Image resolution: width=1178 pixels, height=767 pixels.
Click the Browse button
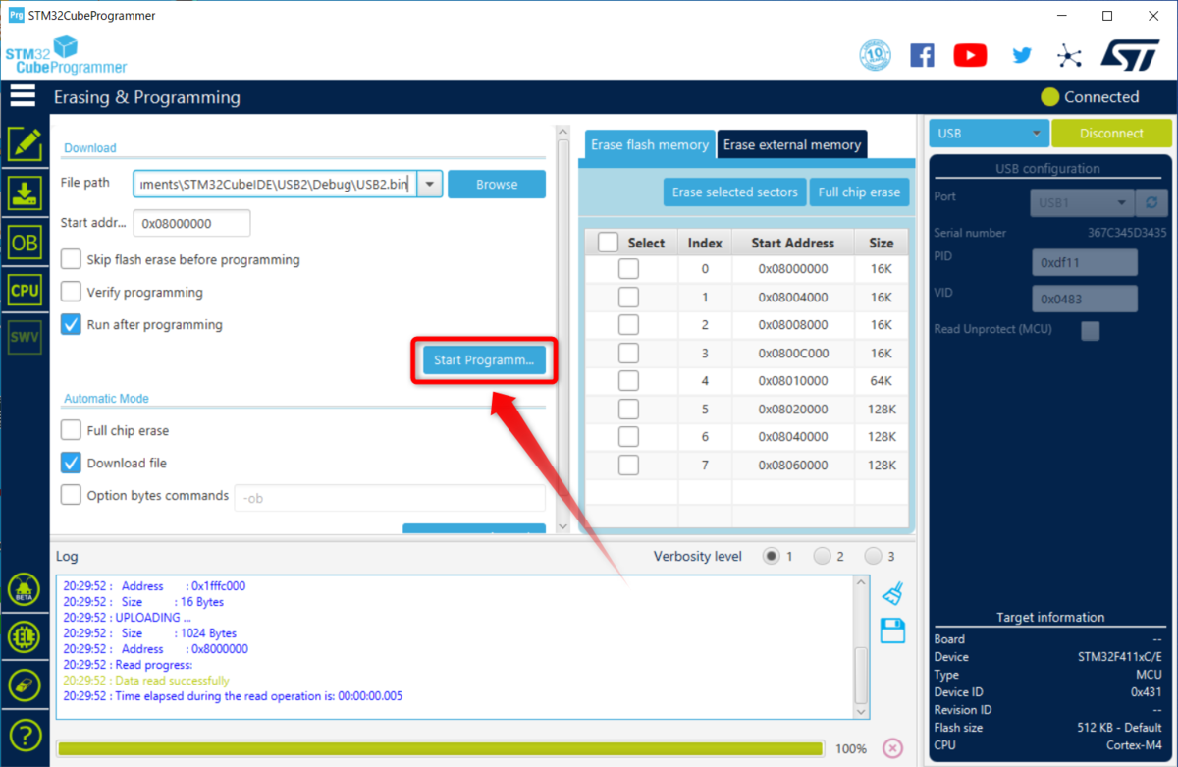coord(497,184)
